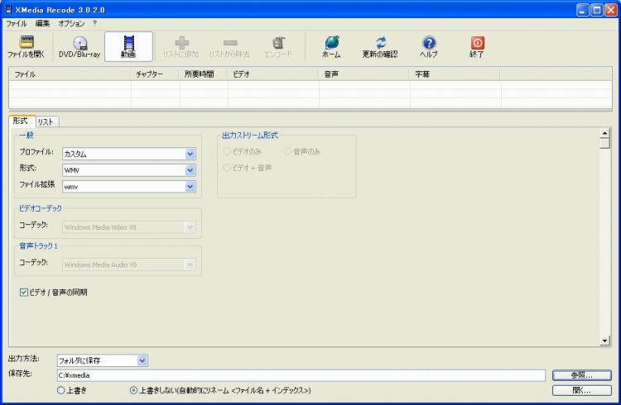Click the ファイルを開く (open file) toolbar icon
This screenshot has width=621, height=405.
(x=26, y=46)
